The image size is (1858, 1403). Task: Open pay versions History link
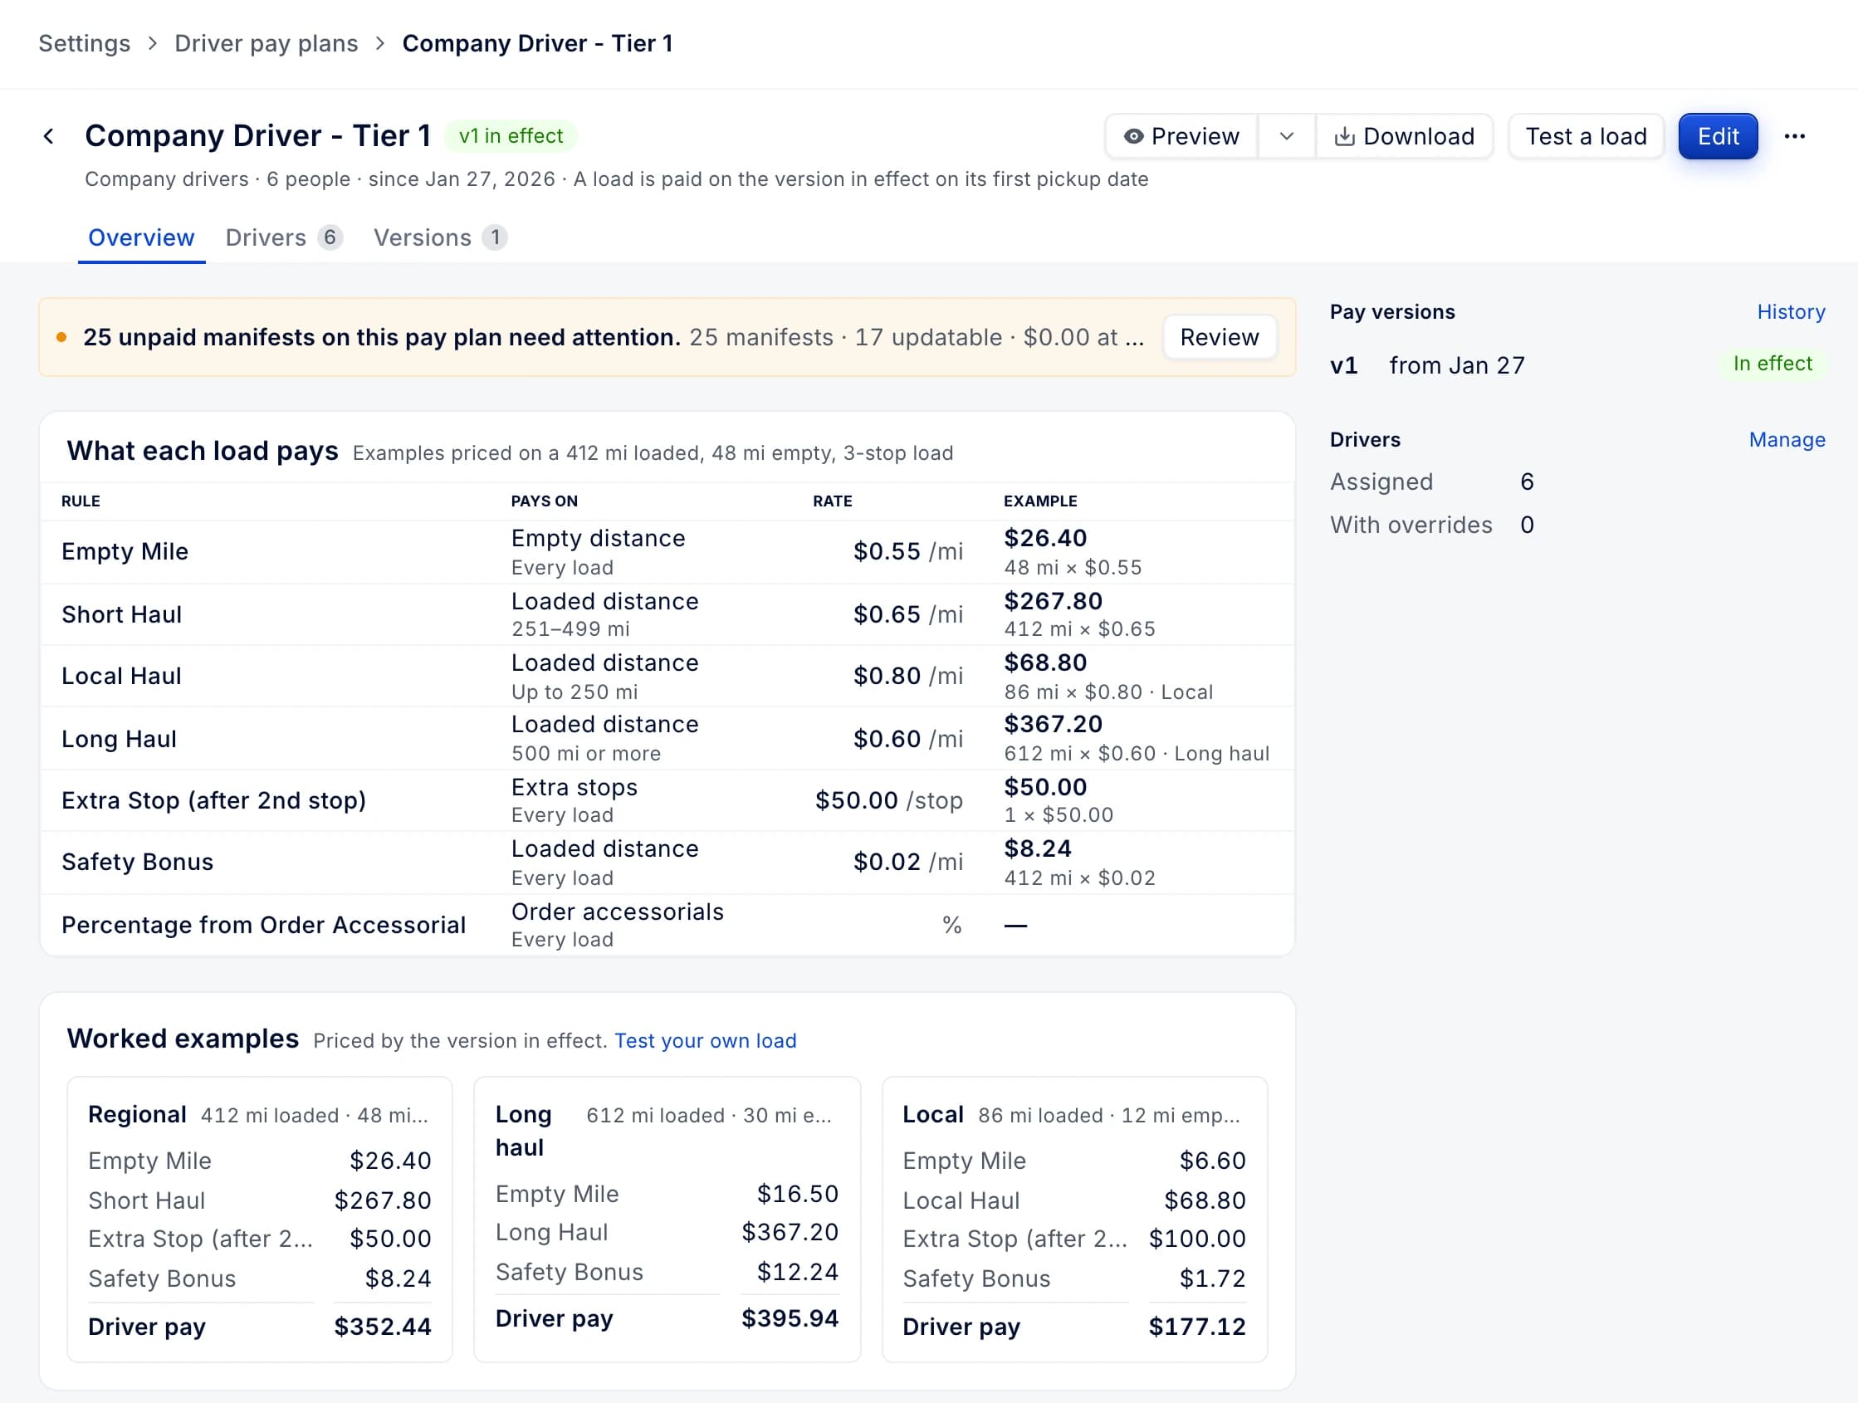pos(1791,311)
